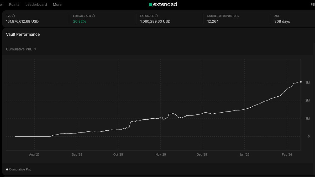Select the exposure value 1,060,289.60 USD
This screenshot has height=177, width=315.
155,21
